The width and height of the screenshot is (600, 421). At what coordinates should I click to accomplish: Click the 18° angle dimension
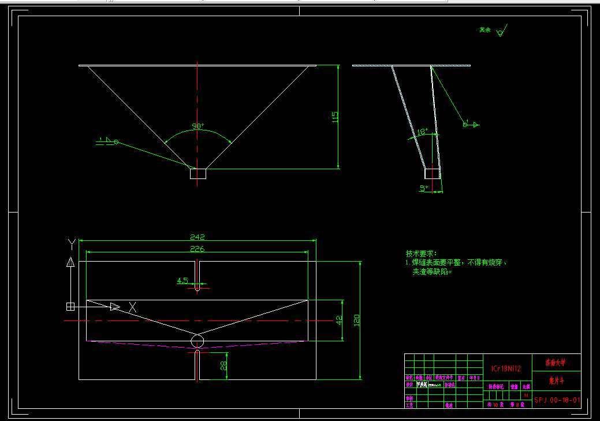[x=422, y=132]
